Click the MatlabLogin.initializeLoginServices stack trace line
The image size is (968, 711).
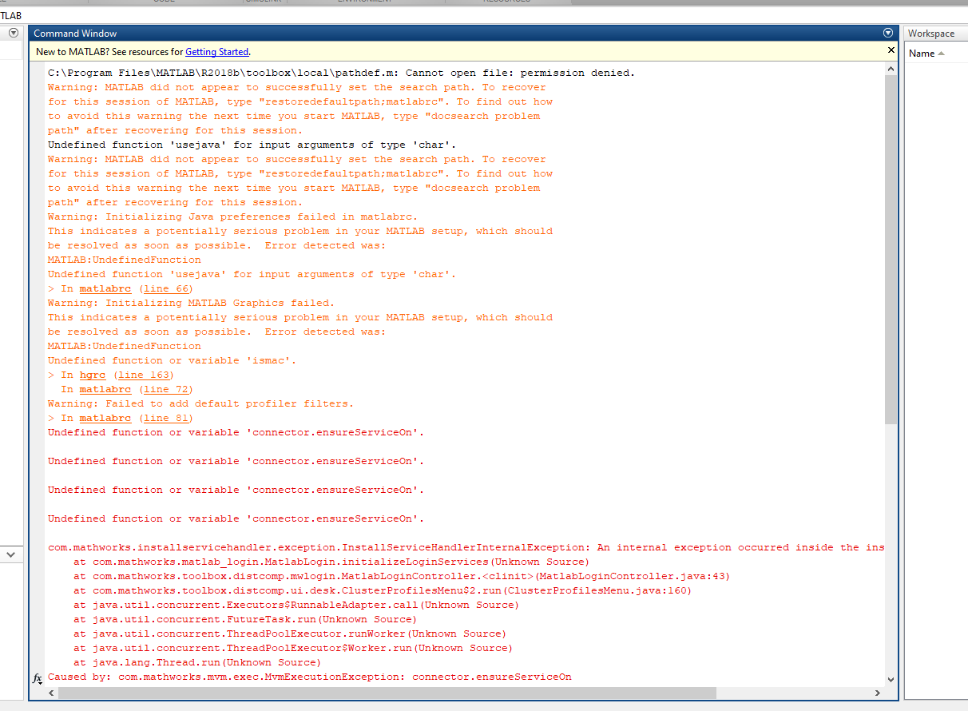pyautogui.click(x=331, y=562)
